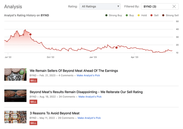The height and width of the screenshot is (129, 183).
Task: Open 'We Remain Sellers Of Beyond Meat' article
Action: point(74,70)
